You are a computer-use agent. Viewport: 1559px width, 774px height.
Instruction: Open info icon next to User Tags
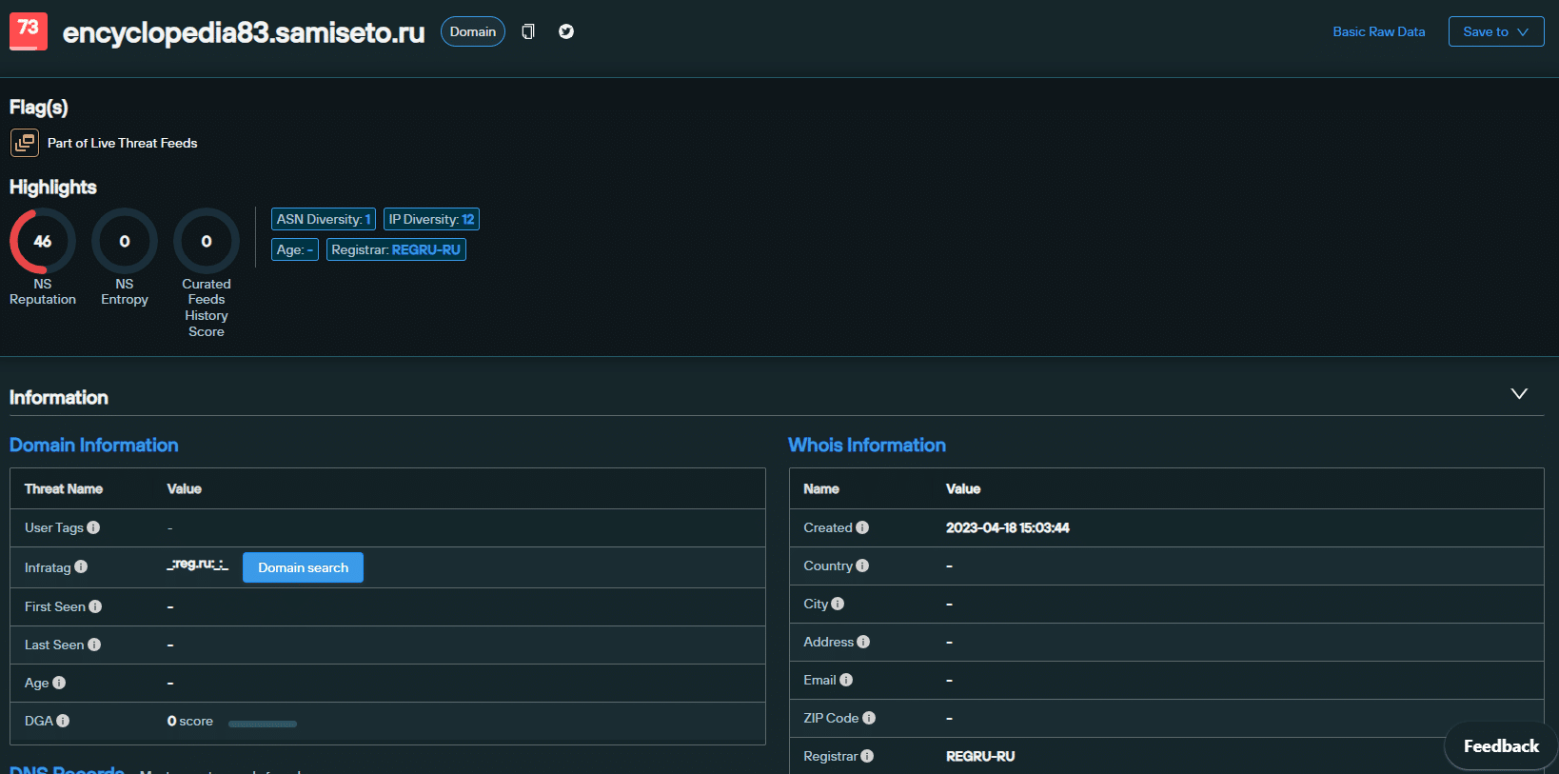coord(93,527)
